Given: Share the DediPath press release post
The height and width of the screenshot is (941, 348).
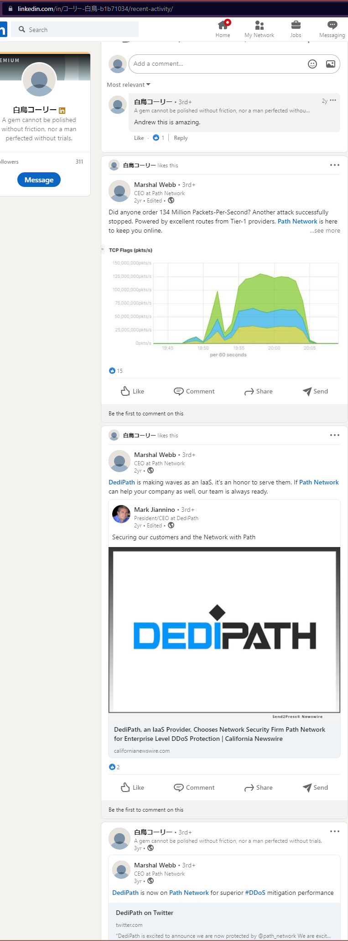Looking at the screenshot, I should coord(258,787).
